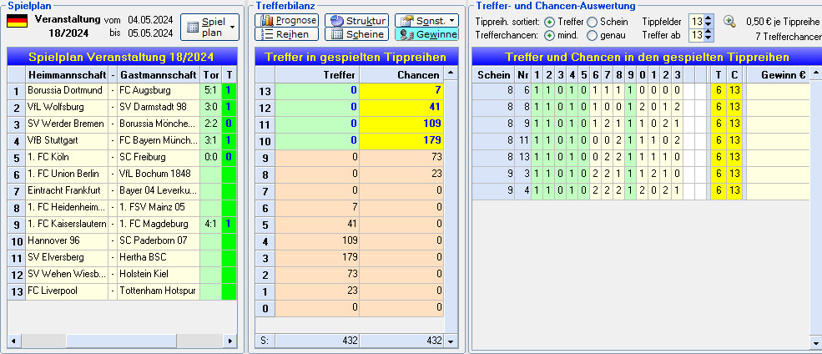Select the 1. FC Köln cell
Screen dimensions: 822x354
(x=67, y=157)
